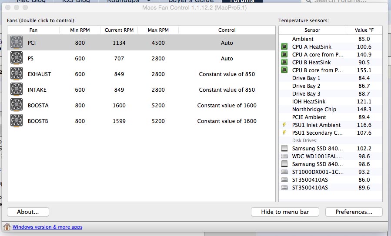Click the EXHAUST fan icon

[x=17, y=74]
